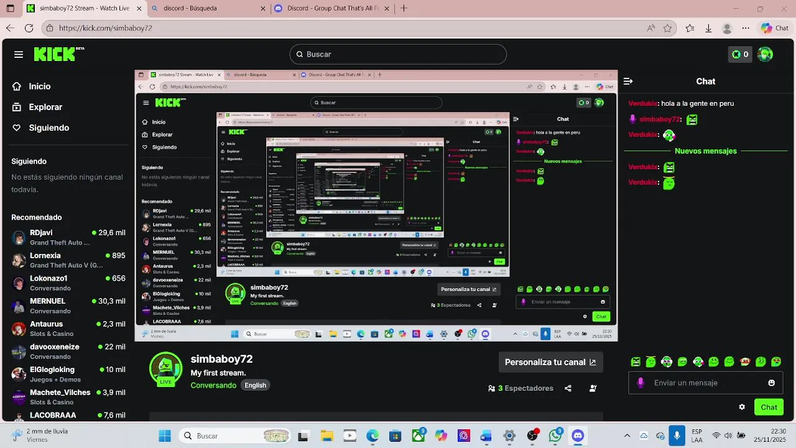Switch to discord - Búsqueda tab
This screenshot has height=448, width=796.
[x=209, y=9]
